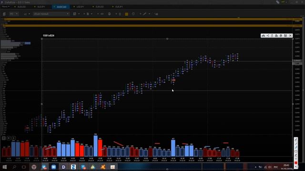Toggle the third volume panel button
305x171 pixels.
coord(13,138)
